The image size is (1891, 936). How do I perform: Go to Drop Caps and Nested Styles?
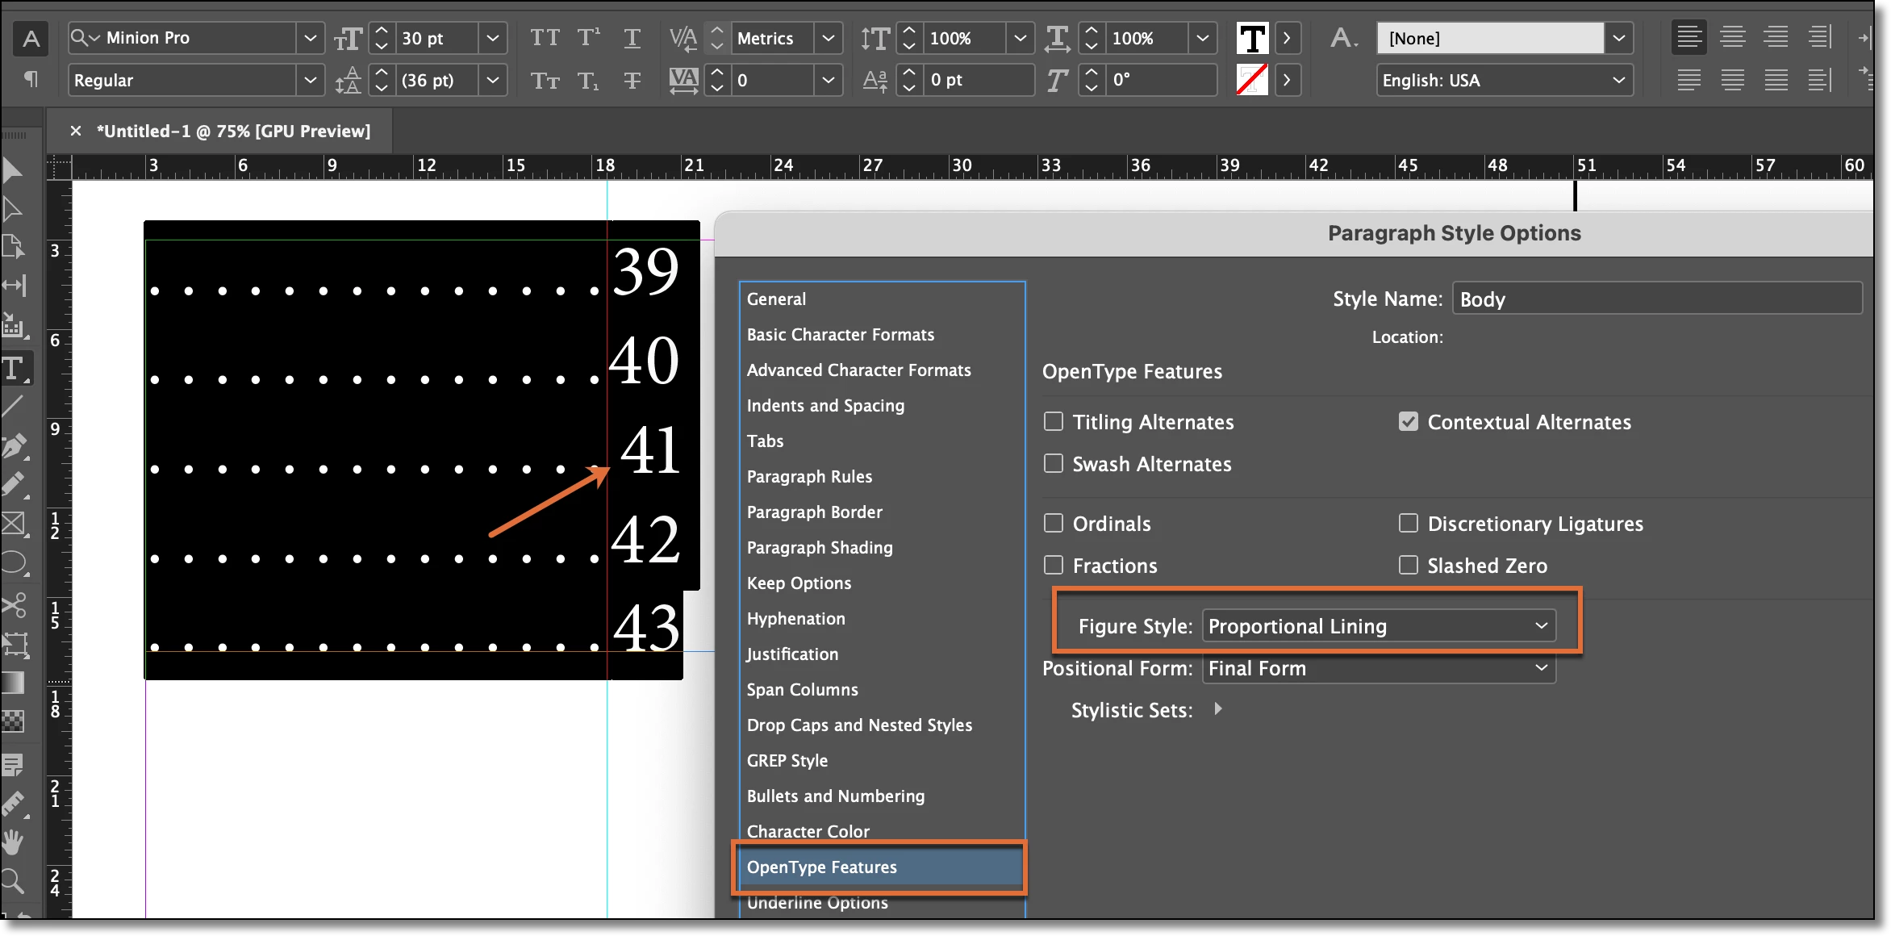tap(859, 725)
